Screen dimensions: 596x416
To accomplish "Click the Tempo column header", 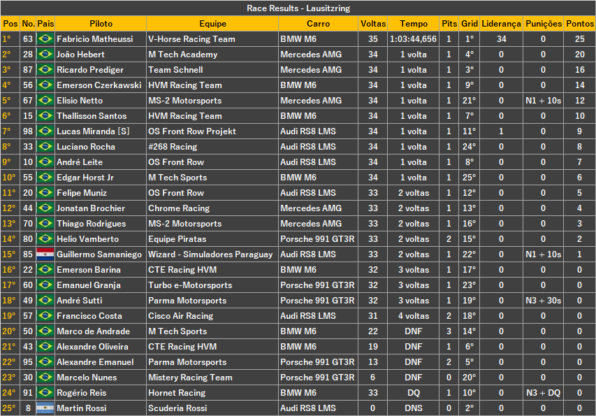I will coord(413,24).
